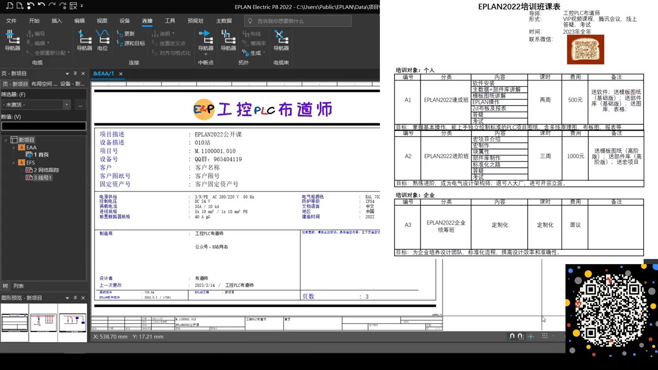The height and width of the screenshot is (370, 658).
Task: Open the quick access toolbar customize arrow
Action: pos(82,6)
